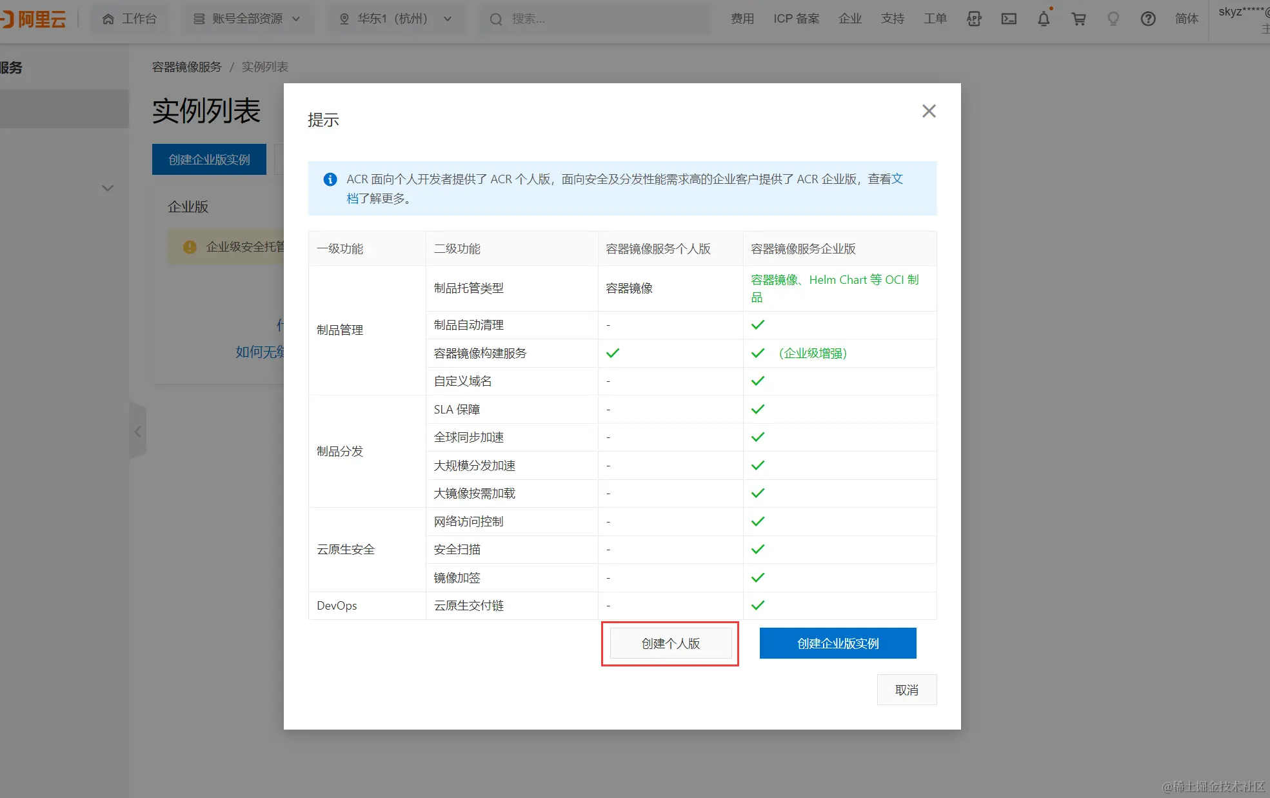Click the SLA 保障 enterprise checkmark
The width and height of the screenshot is (1270, 798).
coord(758,409)
